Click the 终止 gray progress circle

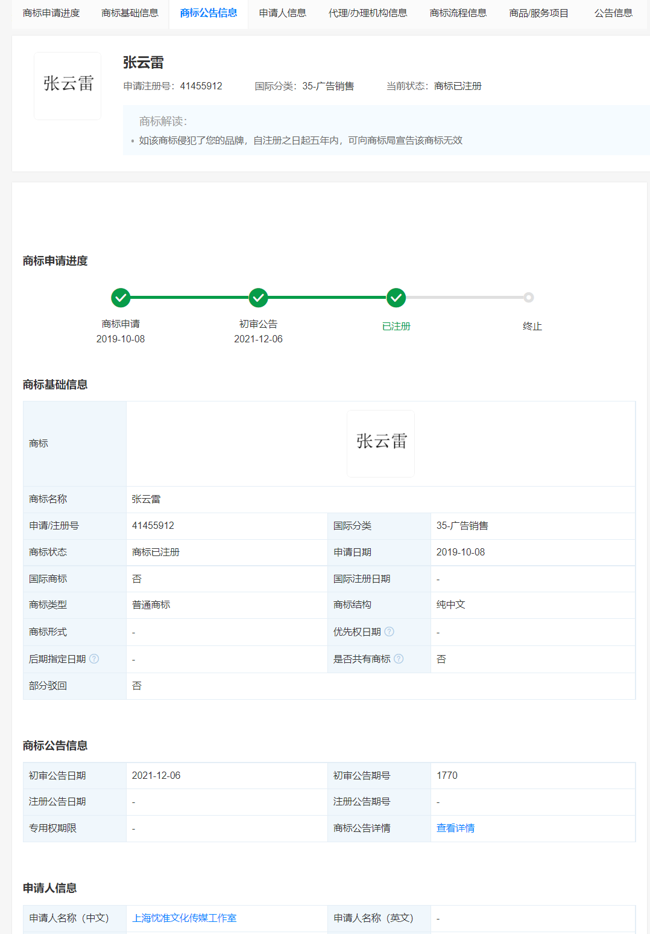pos(529,298)
